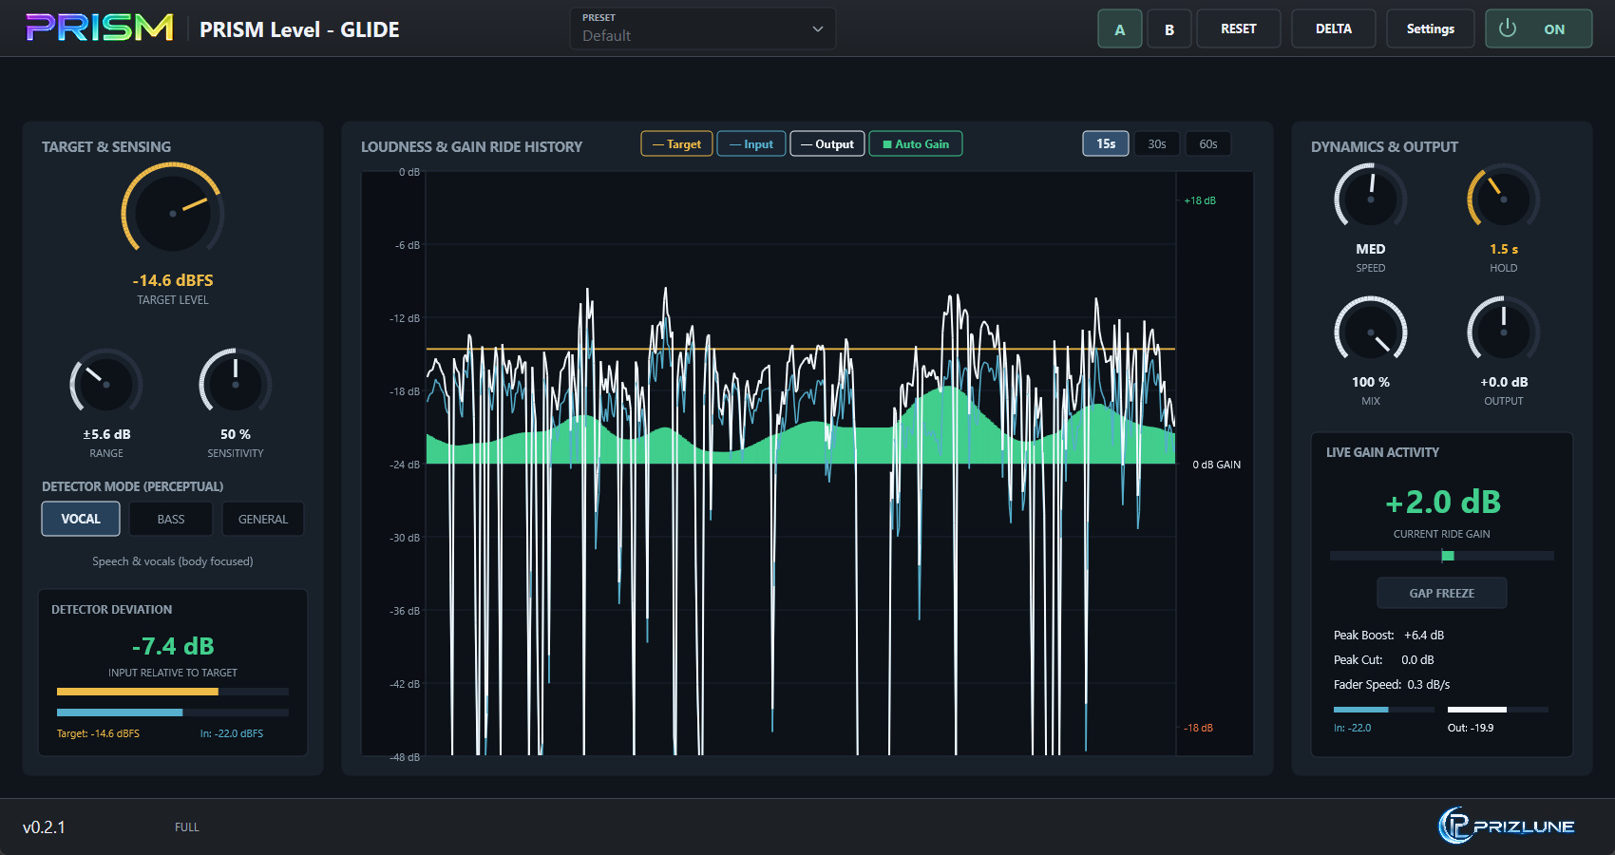Click the RESET button
This screenshot has width=1615, height=855.
[1238, 28]
